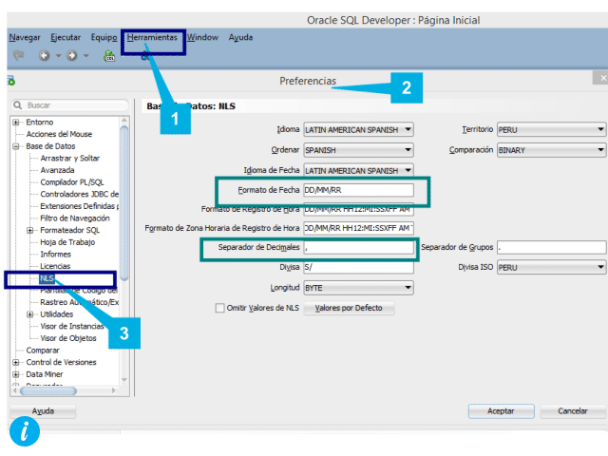Select Informes tree item
Screen dimensions: 608x456
(55, 255)
